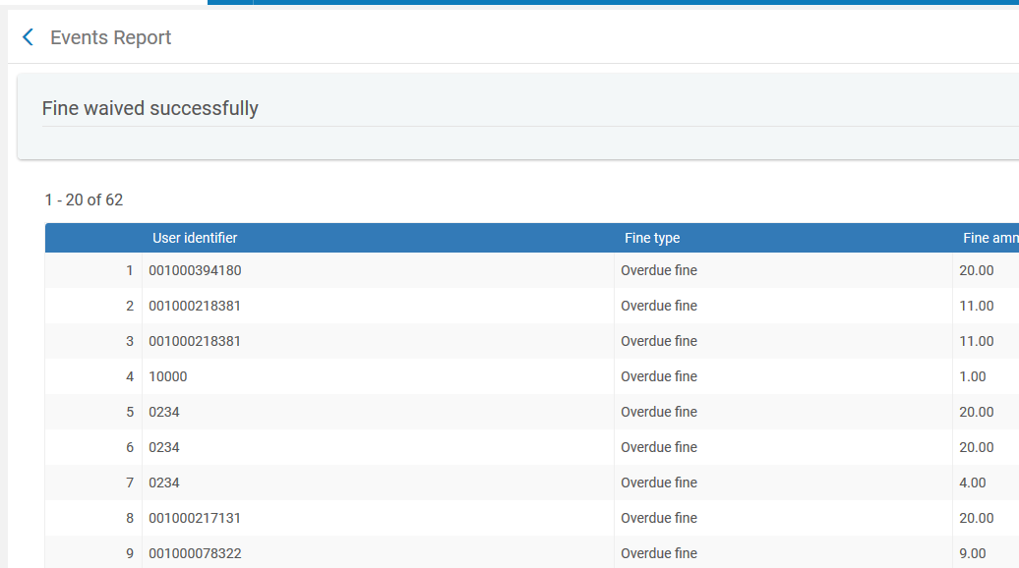Click Overdue fine in row 1
The height and width of the screenshot is (568, 1019).
pos(659,270)
